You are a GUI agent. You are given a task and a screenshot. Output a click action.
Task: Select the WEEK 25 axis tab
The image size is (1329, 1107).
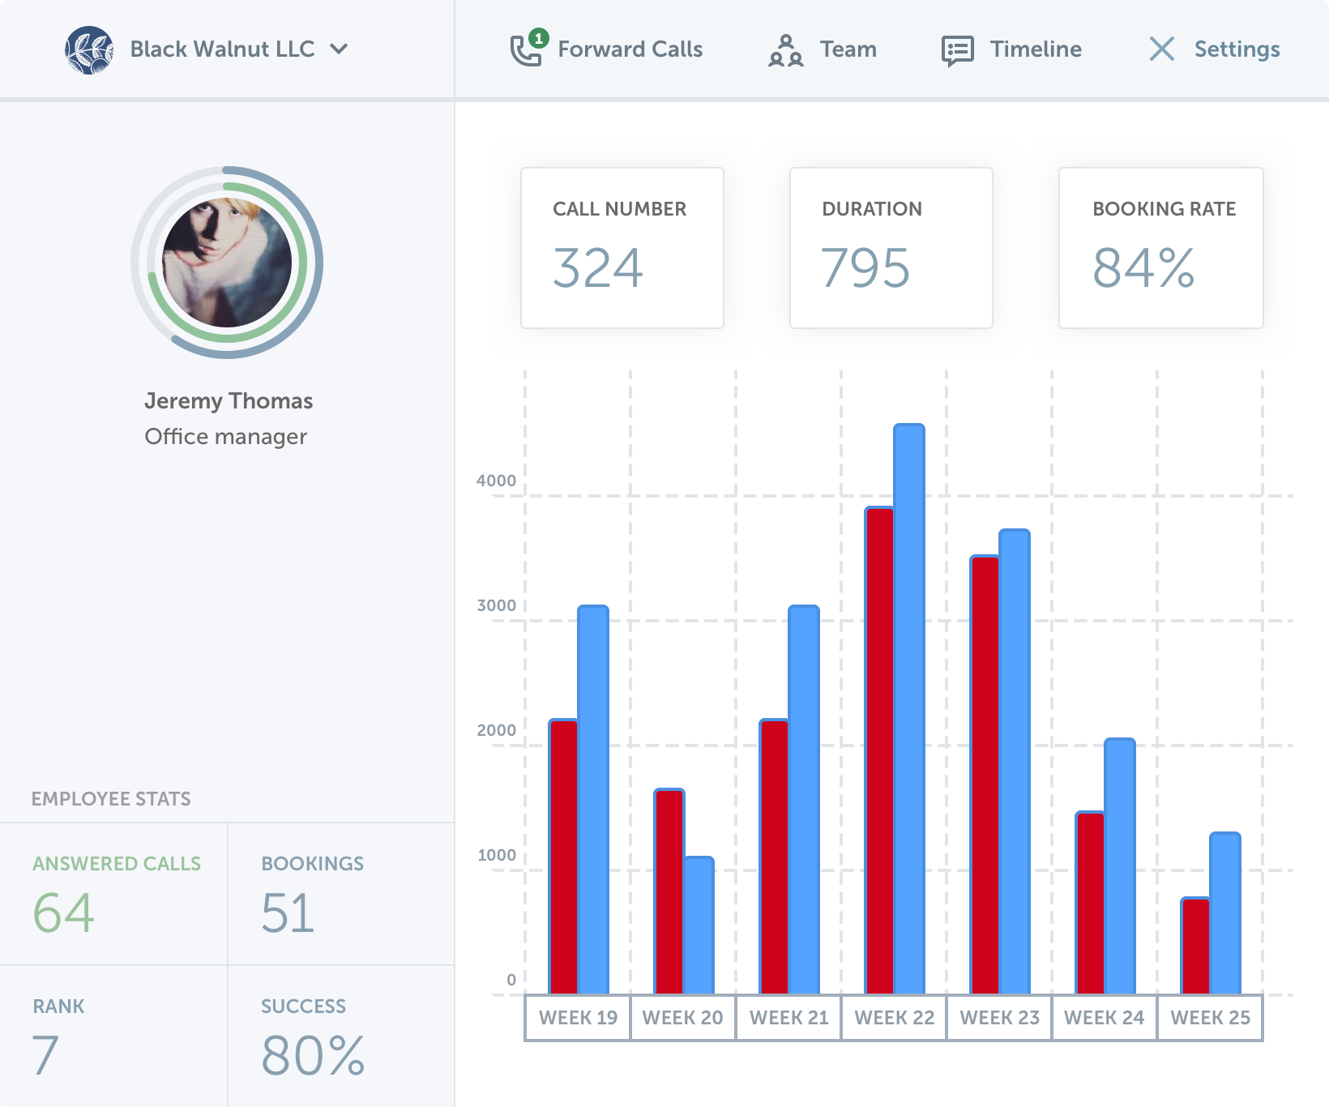pos(1210,1018)
